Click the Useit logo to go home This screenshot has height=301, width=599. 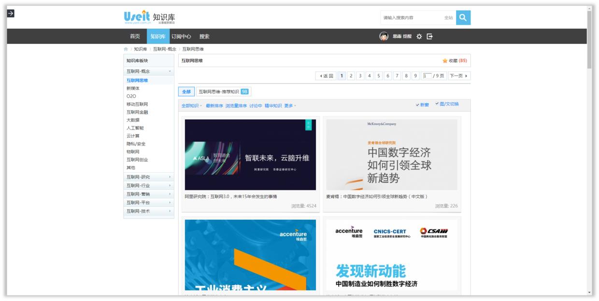(x=137, y=15)
